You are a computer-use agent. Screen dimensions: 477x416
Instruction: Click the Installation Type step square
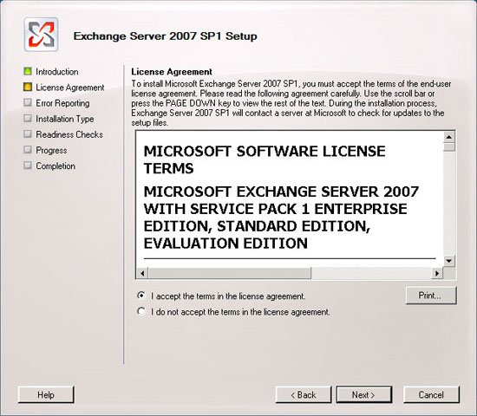pos(28,118)
